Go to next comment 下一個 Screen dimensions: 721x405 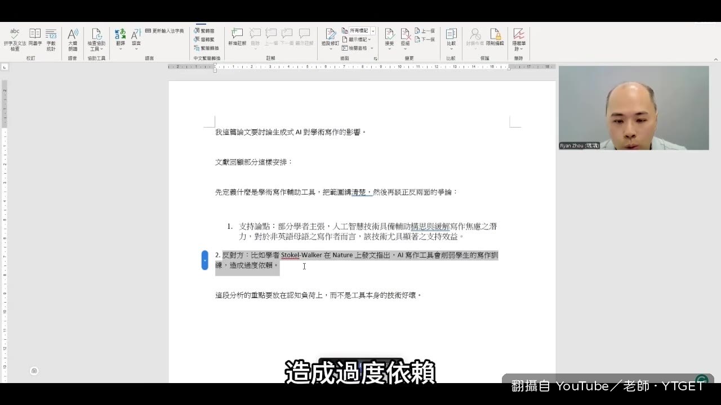coord(287,38)
